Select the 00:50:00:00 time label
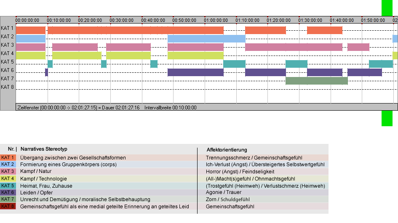 (184, 20)
